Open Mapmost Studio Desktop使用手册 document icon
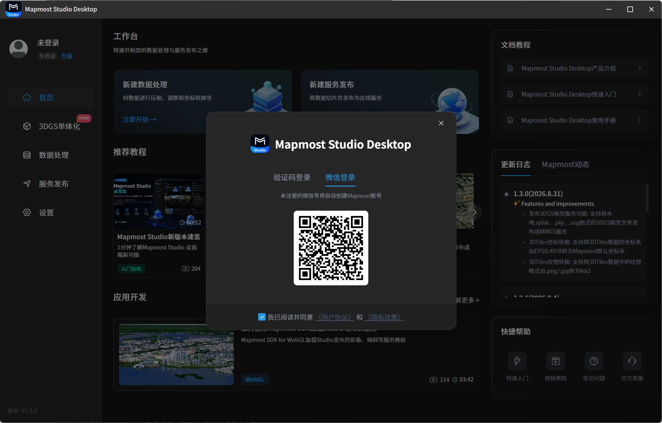Image resolution: width=662 pixels, height=423 pixels. (x=510, y=120)
